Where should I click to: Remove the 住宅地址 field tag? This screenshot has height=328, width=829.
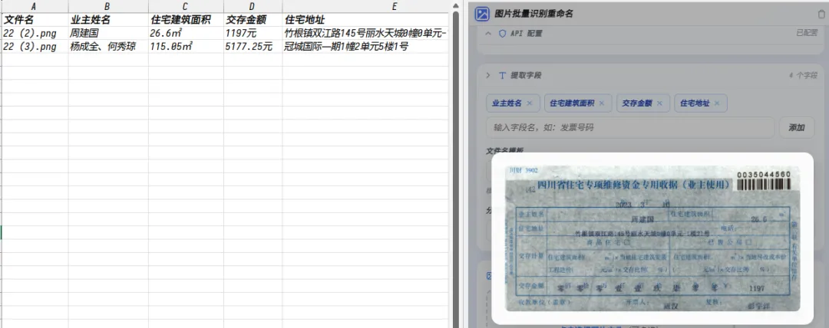pyautogui.click(x=717, y=103)
